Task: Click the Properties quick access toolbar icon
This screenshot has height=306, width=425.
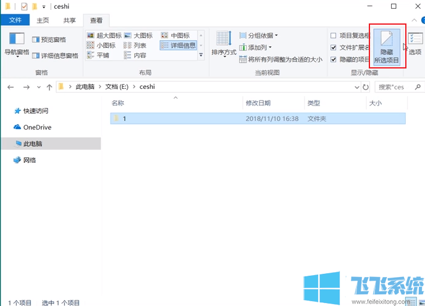Action: coord(24,6)
